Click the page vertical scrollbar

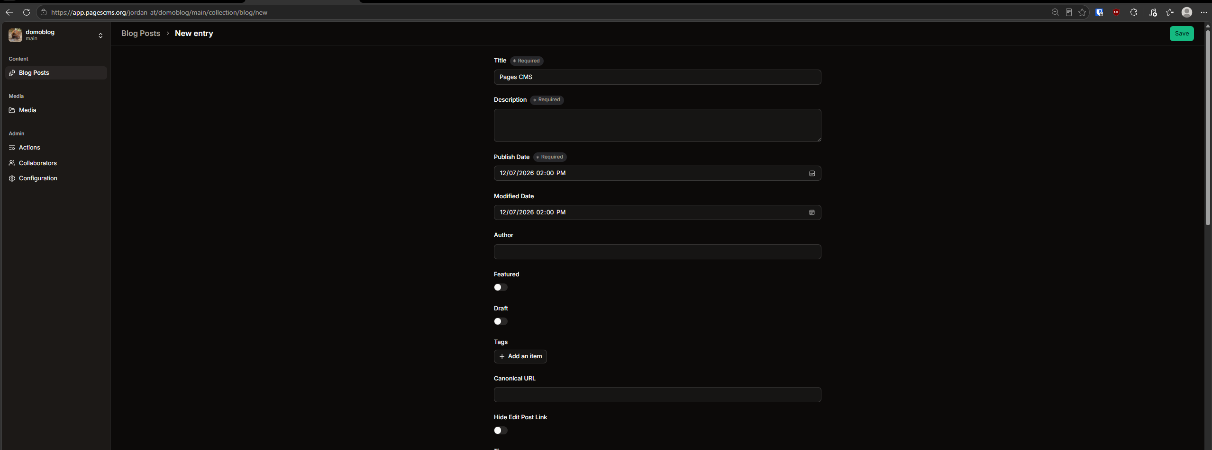click(x=1208, y=128)
